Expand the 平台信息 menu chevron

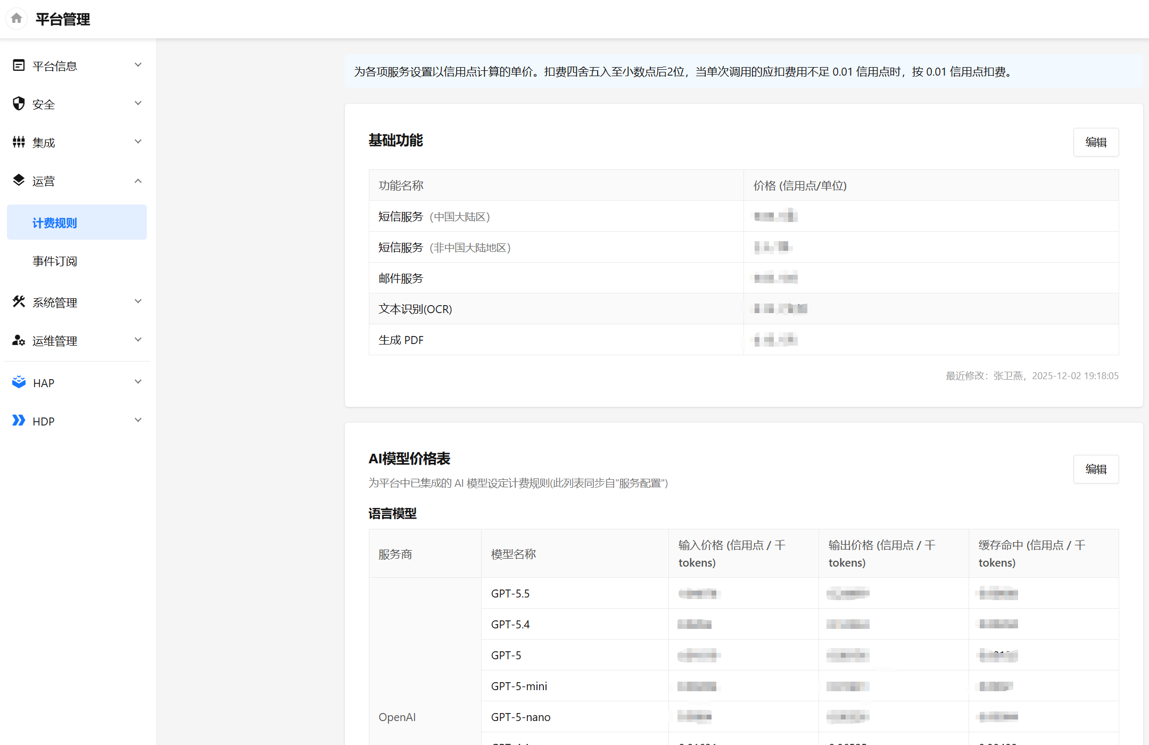[x=138, y=65]
